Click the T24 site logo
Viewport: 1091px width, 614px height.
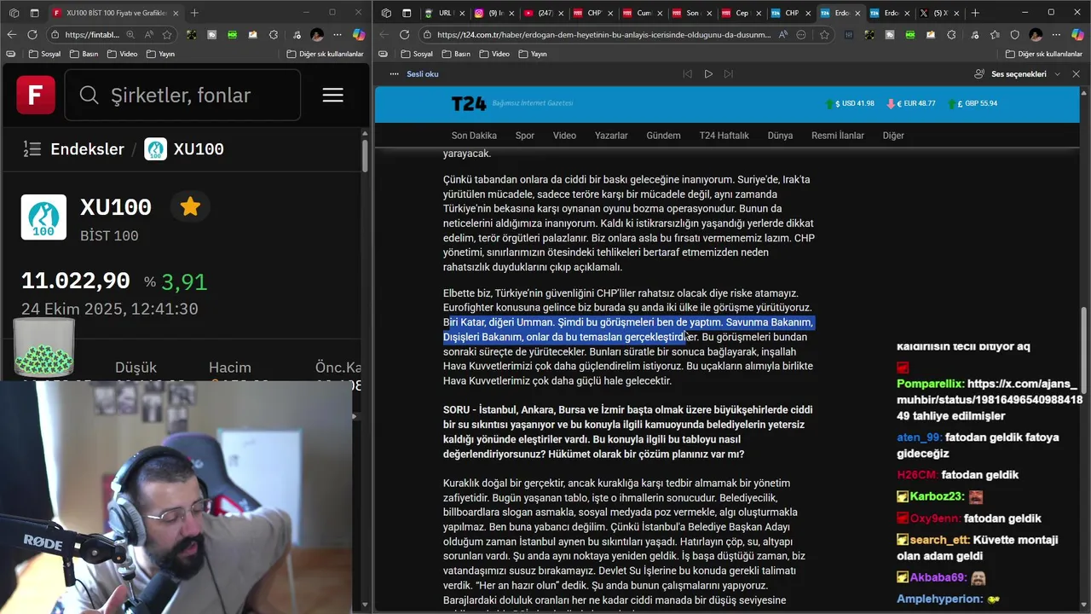[x=468, y=103]
